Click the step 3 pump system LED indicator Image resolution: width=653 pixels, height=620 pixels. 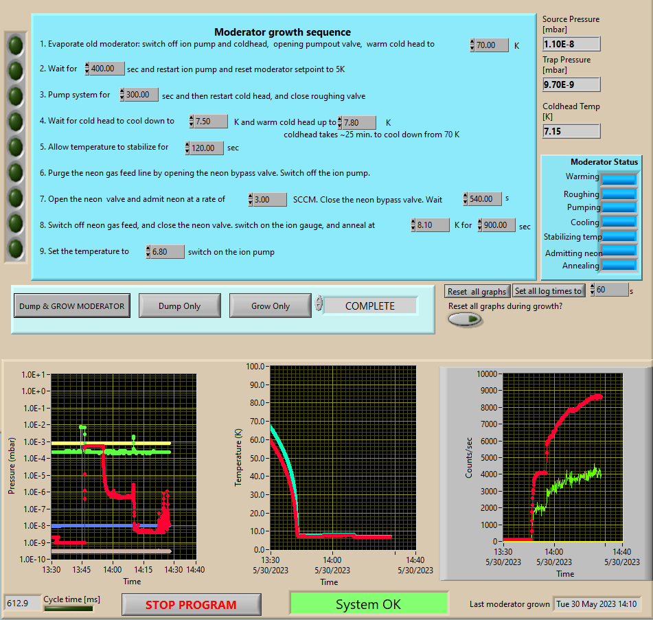tap(16, 96)
